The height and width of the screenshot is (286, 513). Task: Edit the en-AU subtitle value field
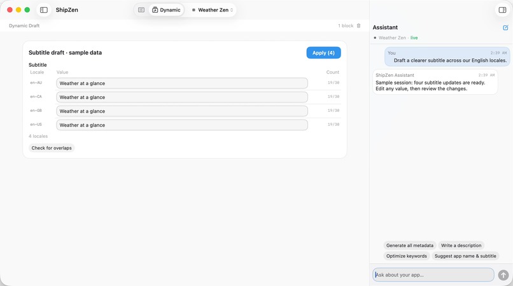[x=182, y=83]
